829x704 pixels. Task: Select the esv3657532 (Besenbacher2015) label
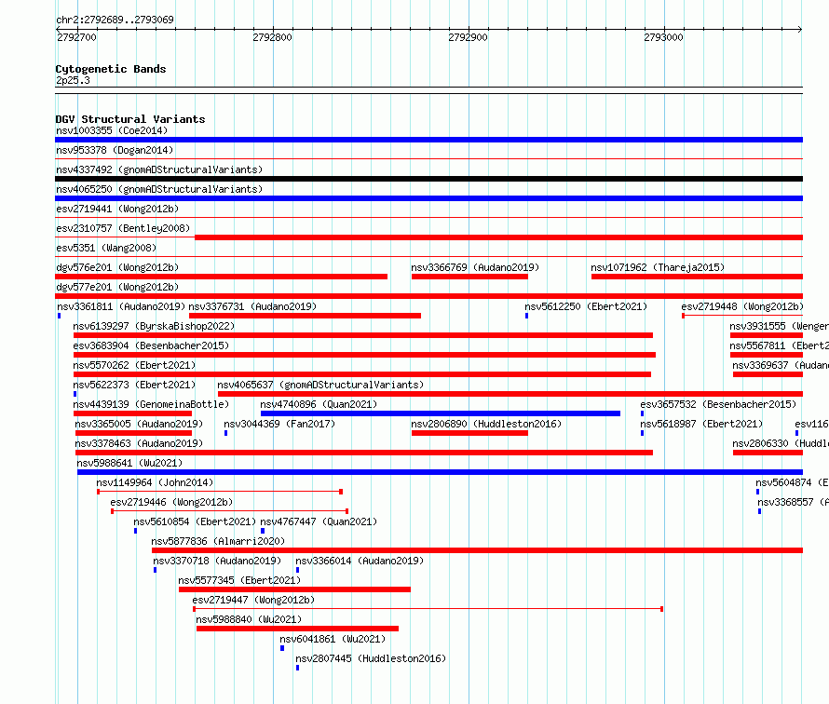718,404
